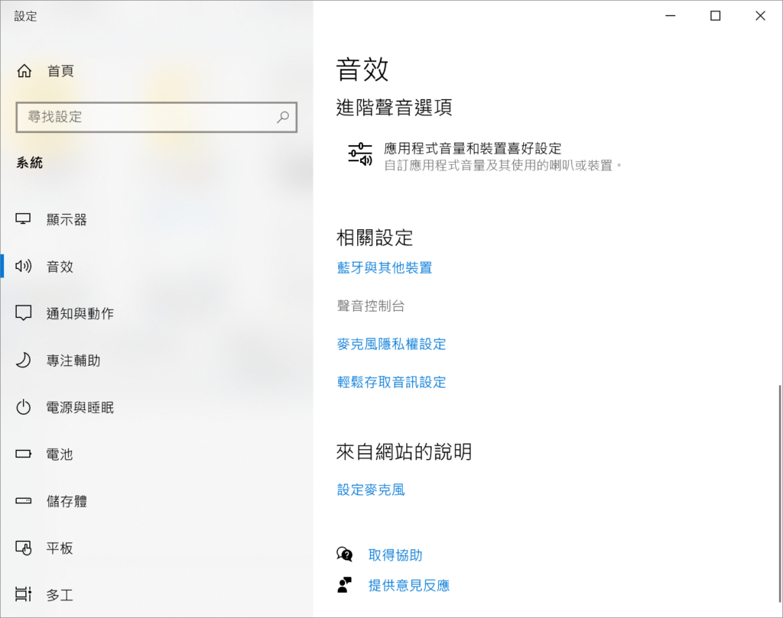This screenshot has height=618, width=783.
Task: Click the 顯示器 monitor icon
Action: pyautogui.click(x=24, y=220)
